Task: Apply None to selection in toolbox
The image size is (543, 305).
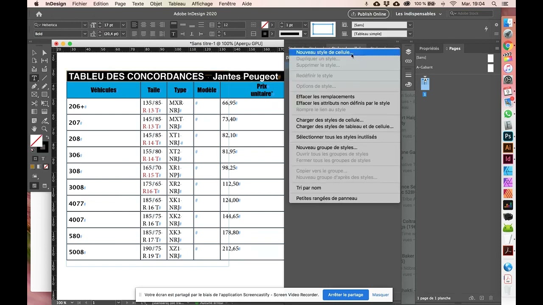Action: [x=46, y=167]
